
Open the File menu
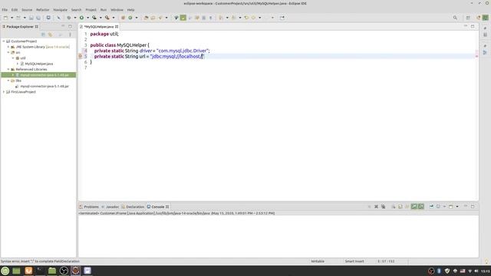(5, 10)
